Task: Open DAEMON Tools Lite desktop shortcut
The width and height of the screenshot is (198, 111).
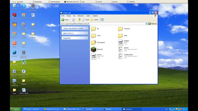Action: coord(24,73)
